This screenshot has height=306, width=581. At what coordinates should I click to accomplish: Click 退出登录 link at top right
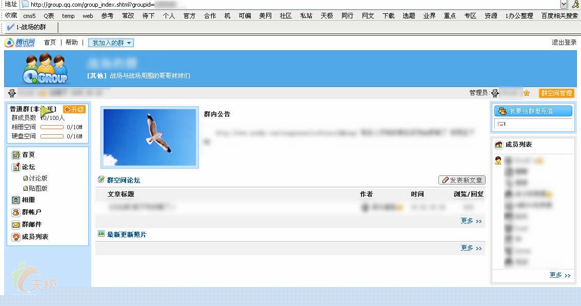[x=564, y=43]
